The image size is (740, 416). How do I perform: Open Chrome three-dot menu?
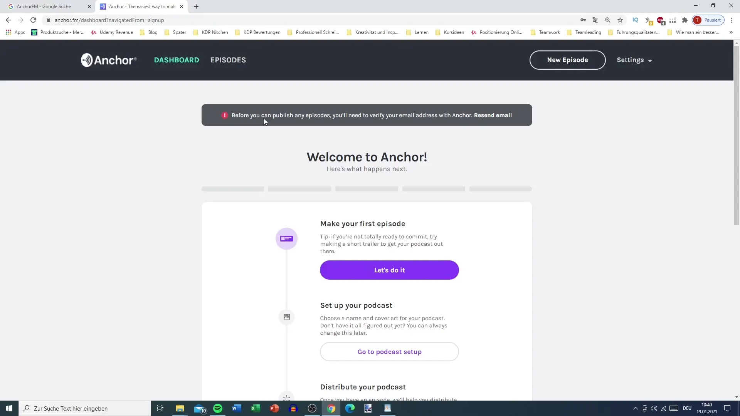pos(732,20)
